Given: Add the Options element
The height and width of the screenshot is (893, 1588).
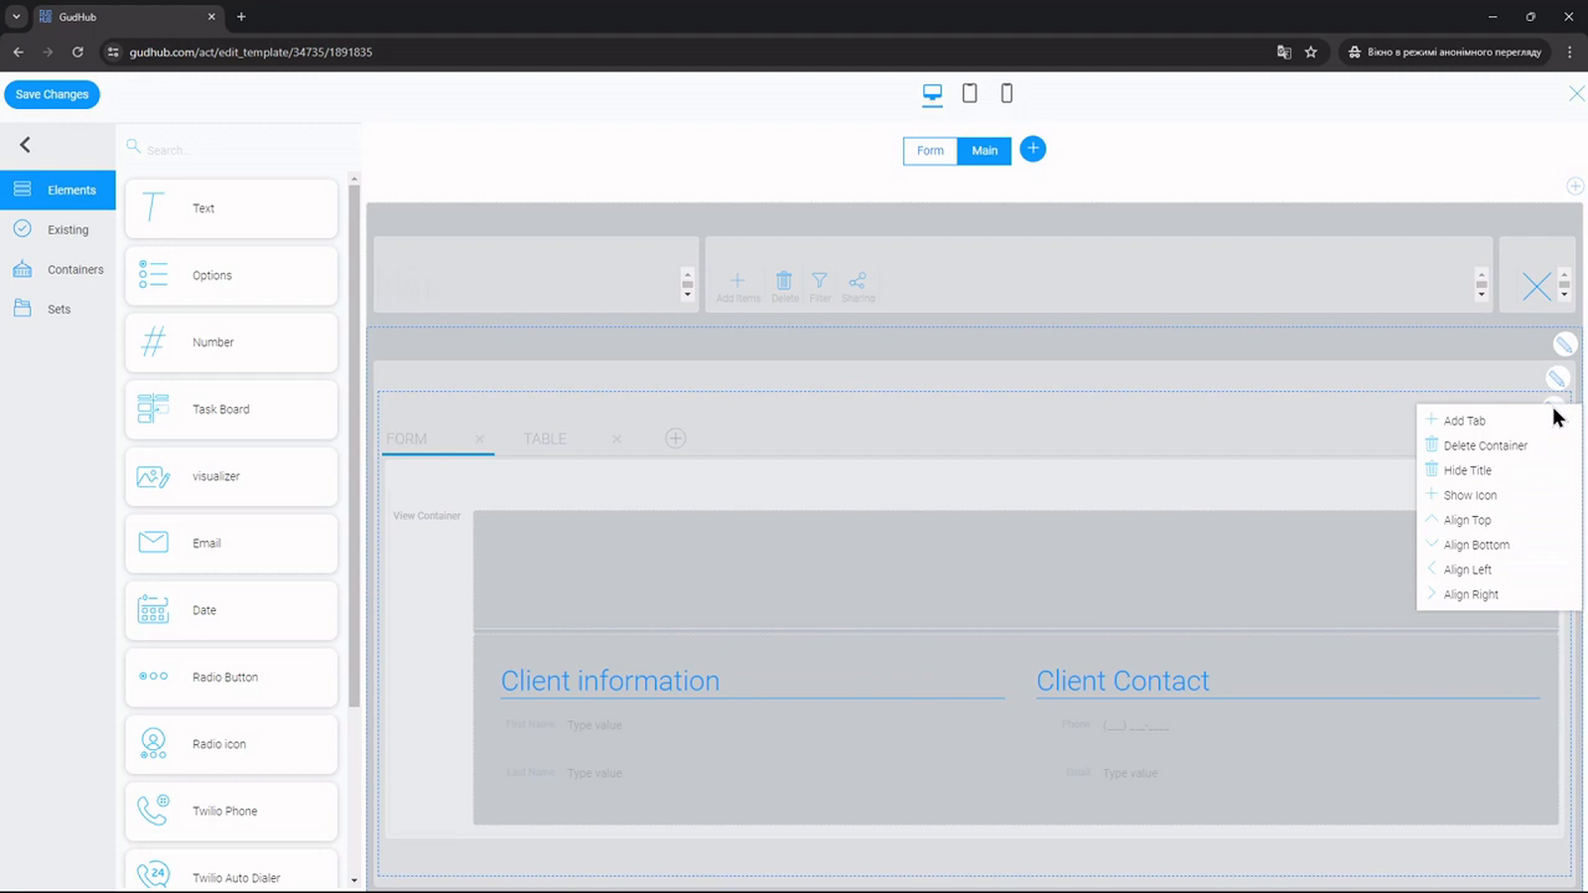Looking at the screenshot, I should [231, 276].
